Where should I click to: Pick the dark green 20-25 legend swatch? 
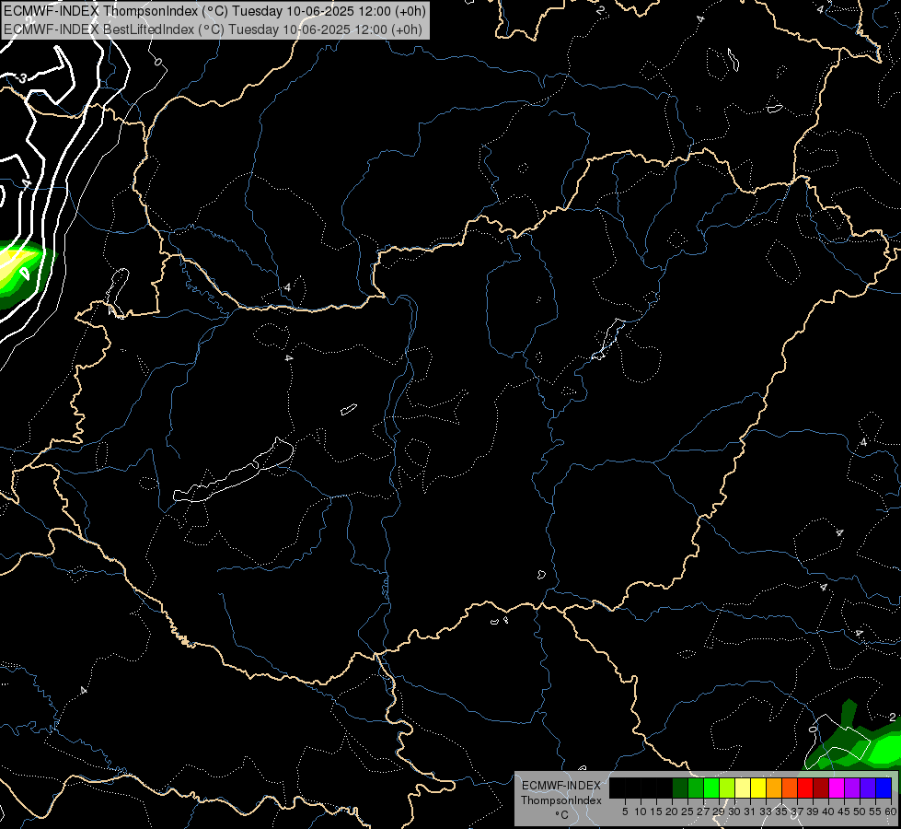pyautogui.click(x=680, y=788)
